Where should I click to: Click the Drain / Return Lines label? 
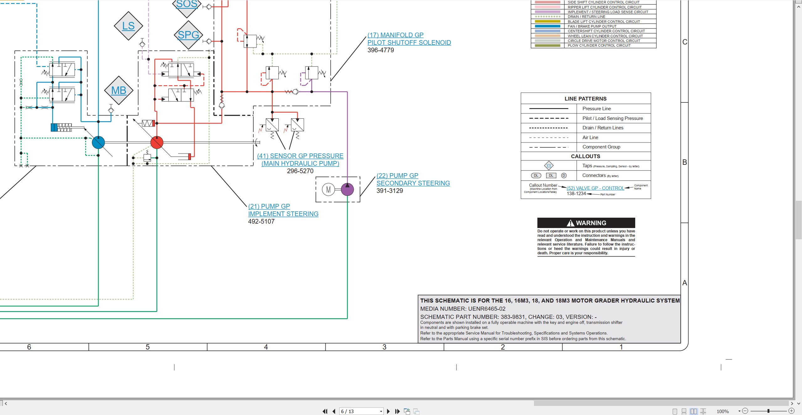603,128
